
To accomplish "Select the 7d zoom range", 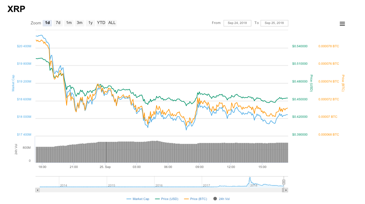I will click(x=58, y=23).
